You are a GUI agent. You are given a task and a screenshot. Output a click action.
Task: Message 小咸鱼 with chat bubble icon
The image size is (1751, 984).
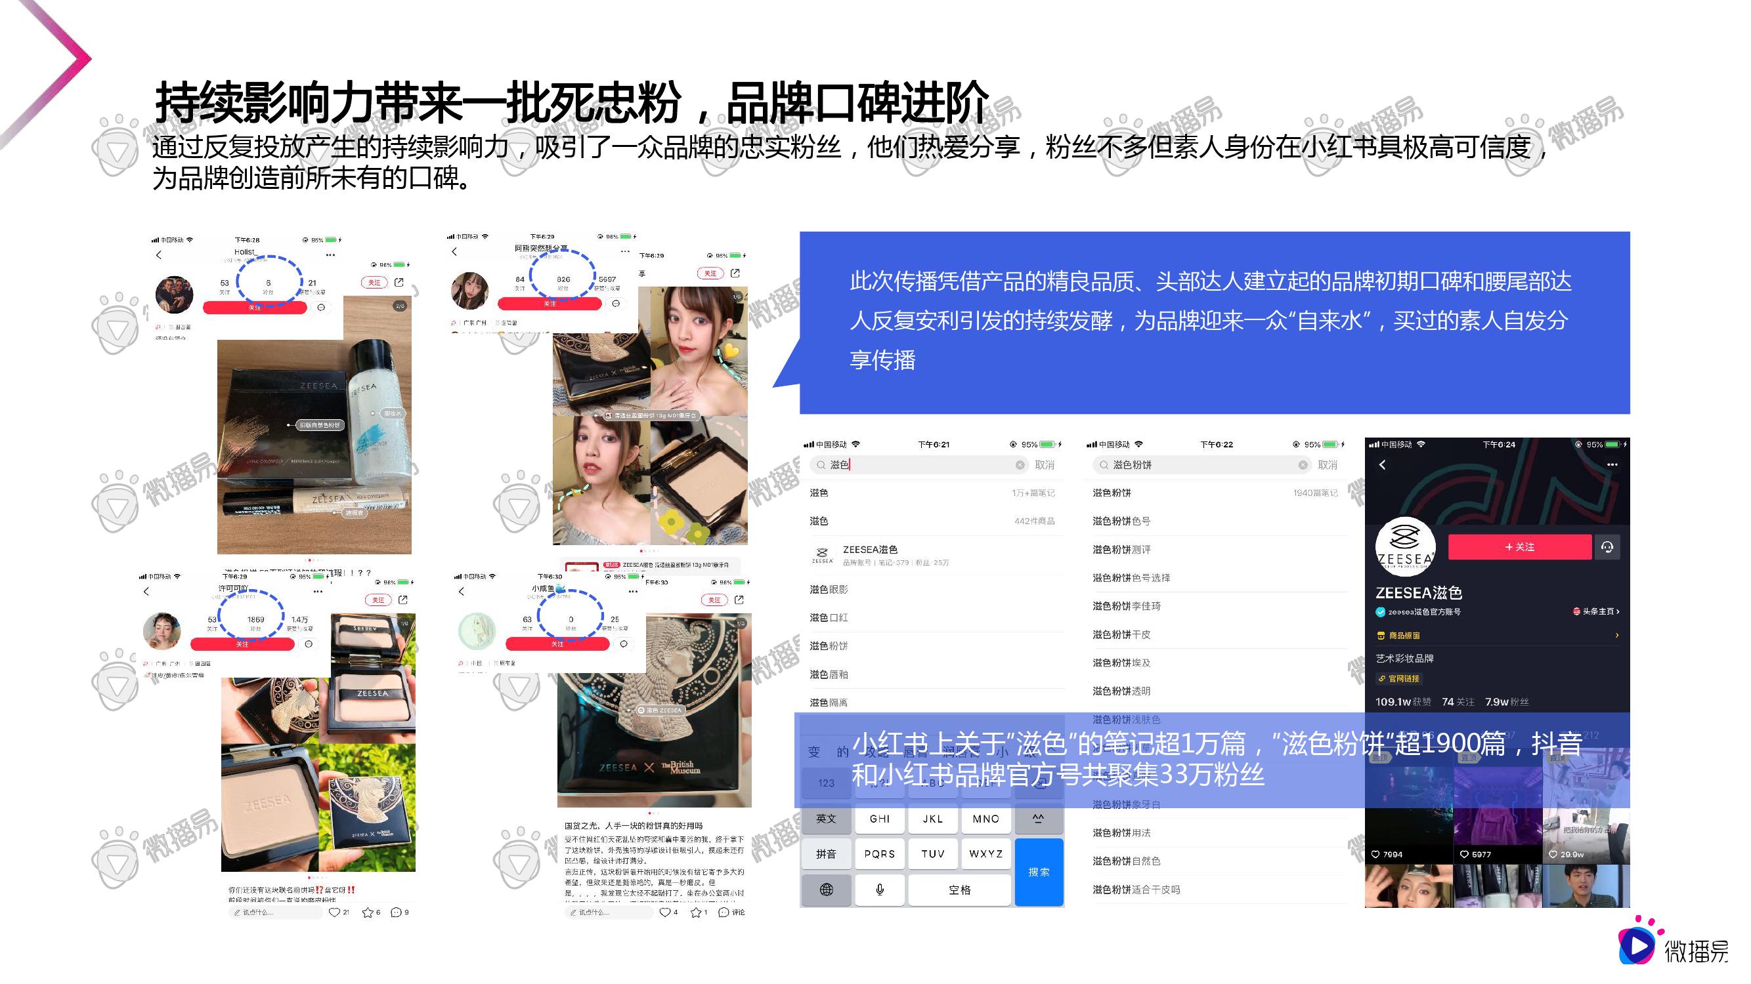[623, 644]
